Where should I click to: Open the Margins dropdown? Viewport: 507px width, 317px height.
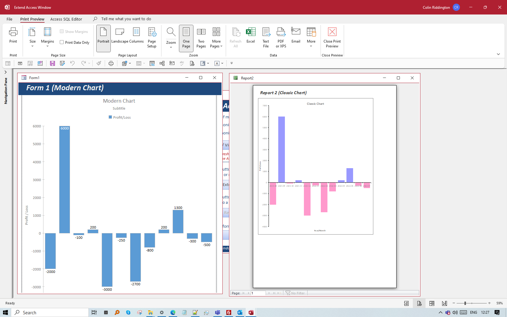coord(47,38)
